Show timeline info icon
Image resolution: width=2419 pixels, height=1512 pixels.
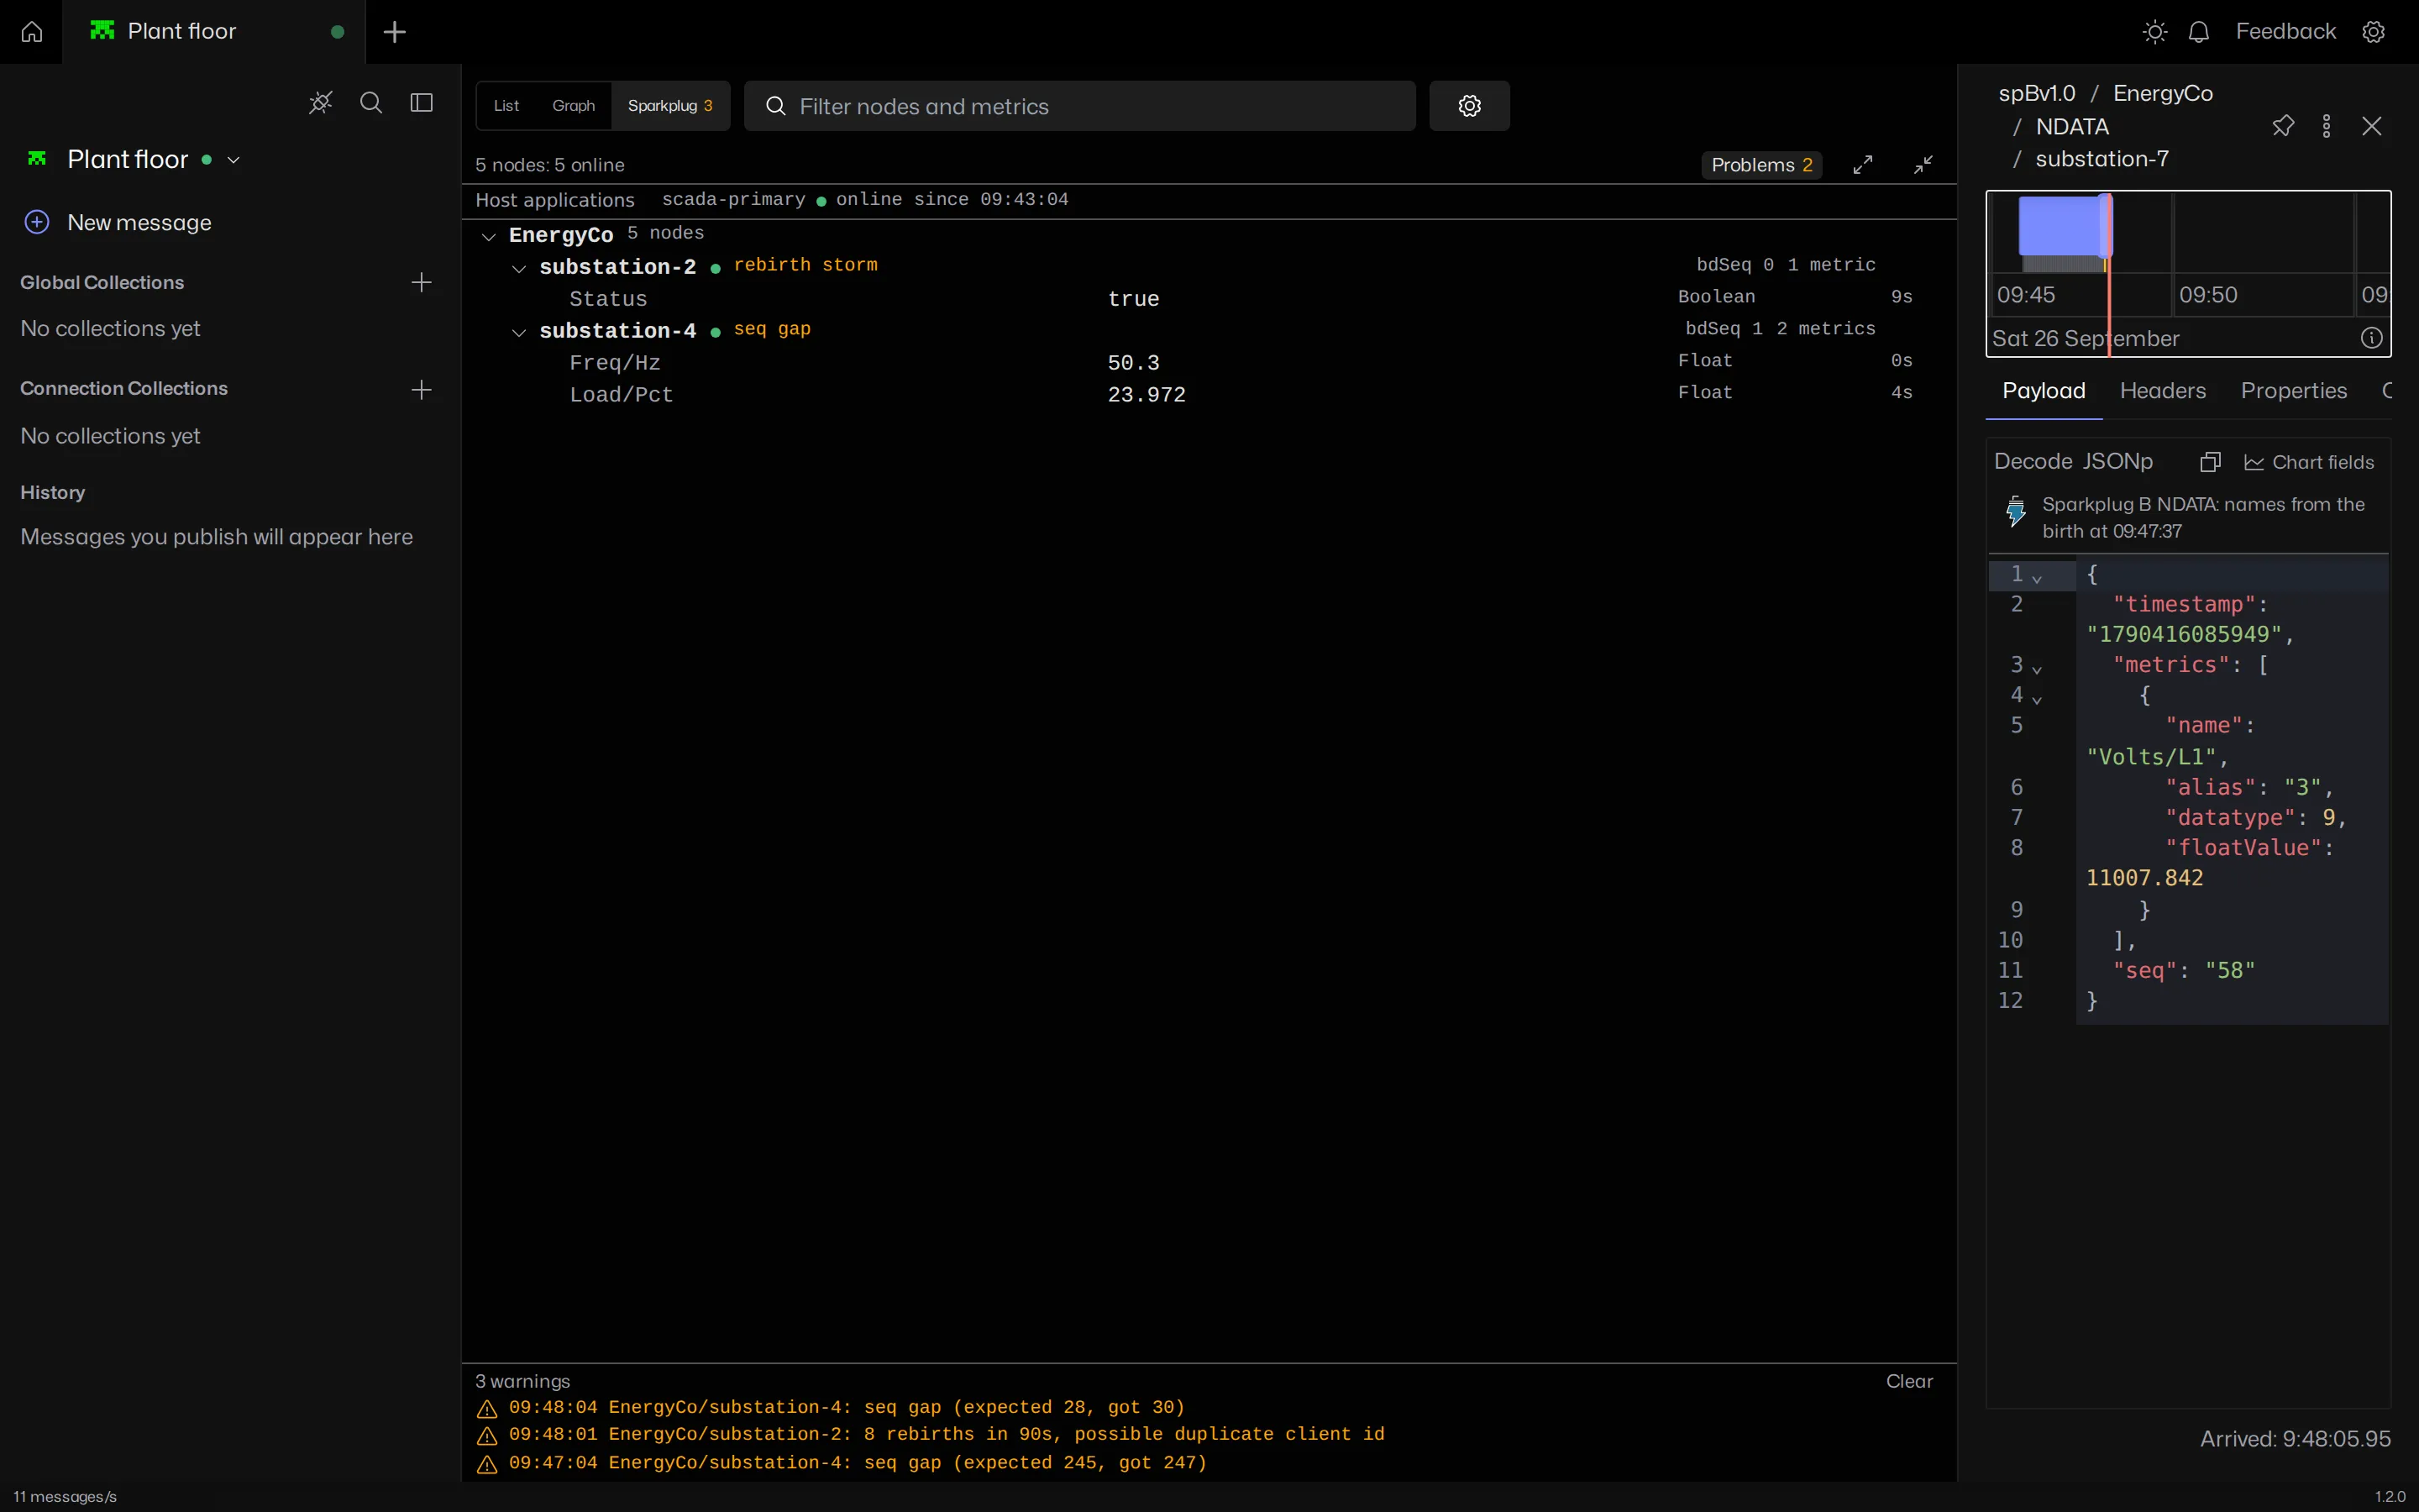click(x=2372, y=338)
